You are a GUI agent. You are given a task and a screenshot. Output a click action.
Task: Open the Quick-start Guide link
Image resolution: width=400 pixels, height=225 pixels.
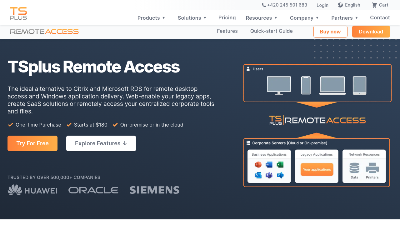(x=272, y=31)
